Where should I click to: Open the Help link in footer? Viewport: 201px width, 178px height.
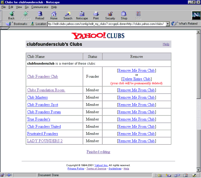126,169
